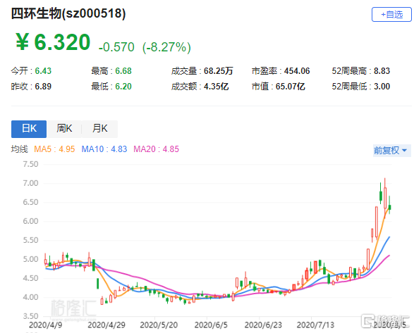Click the 7.00 price axis label
Viewport: 414px width, 333px height.
[x=30, y=183]
